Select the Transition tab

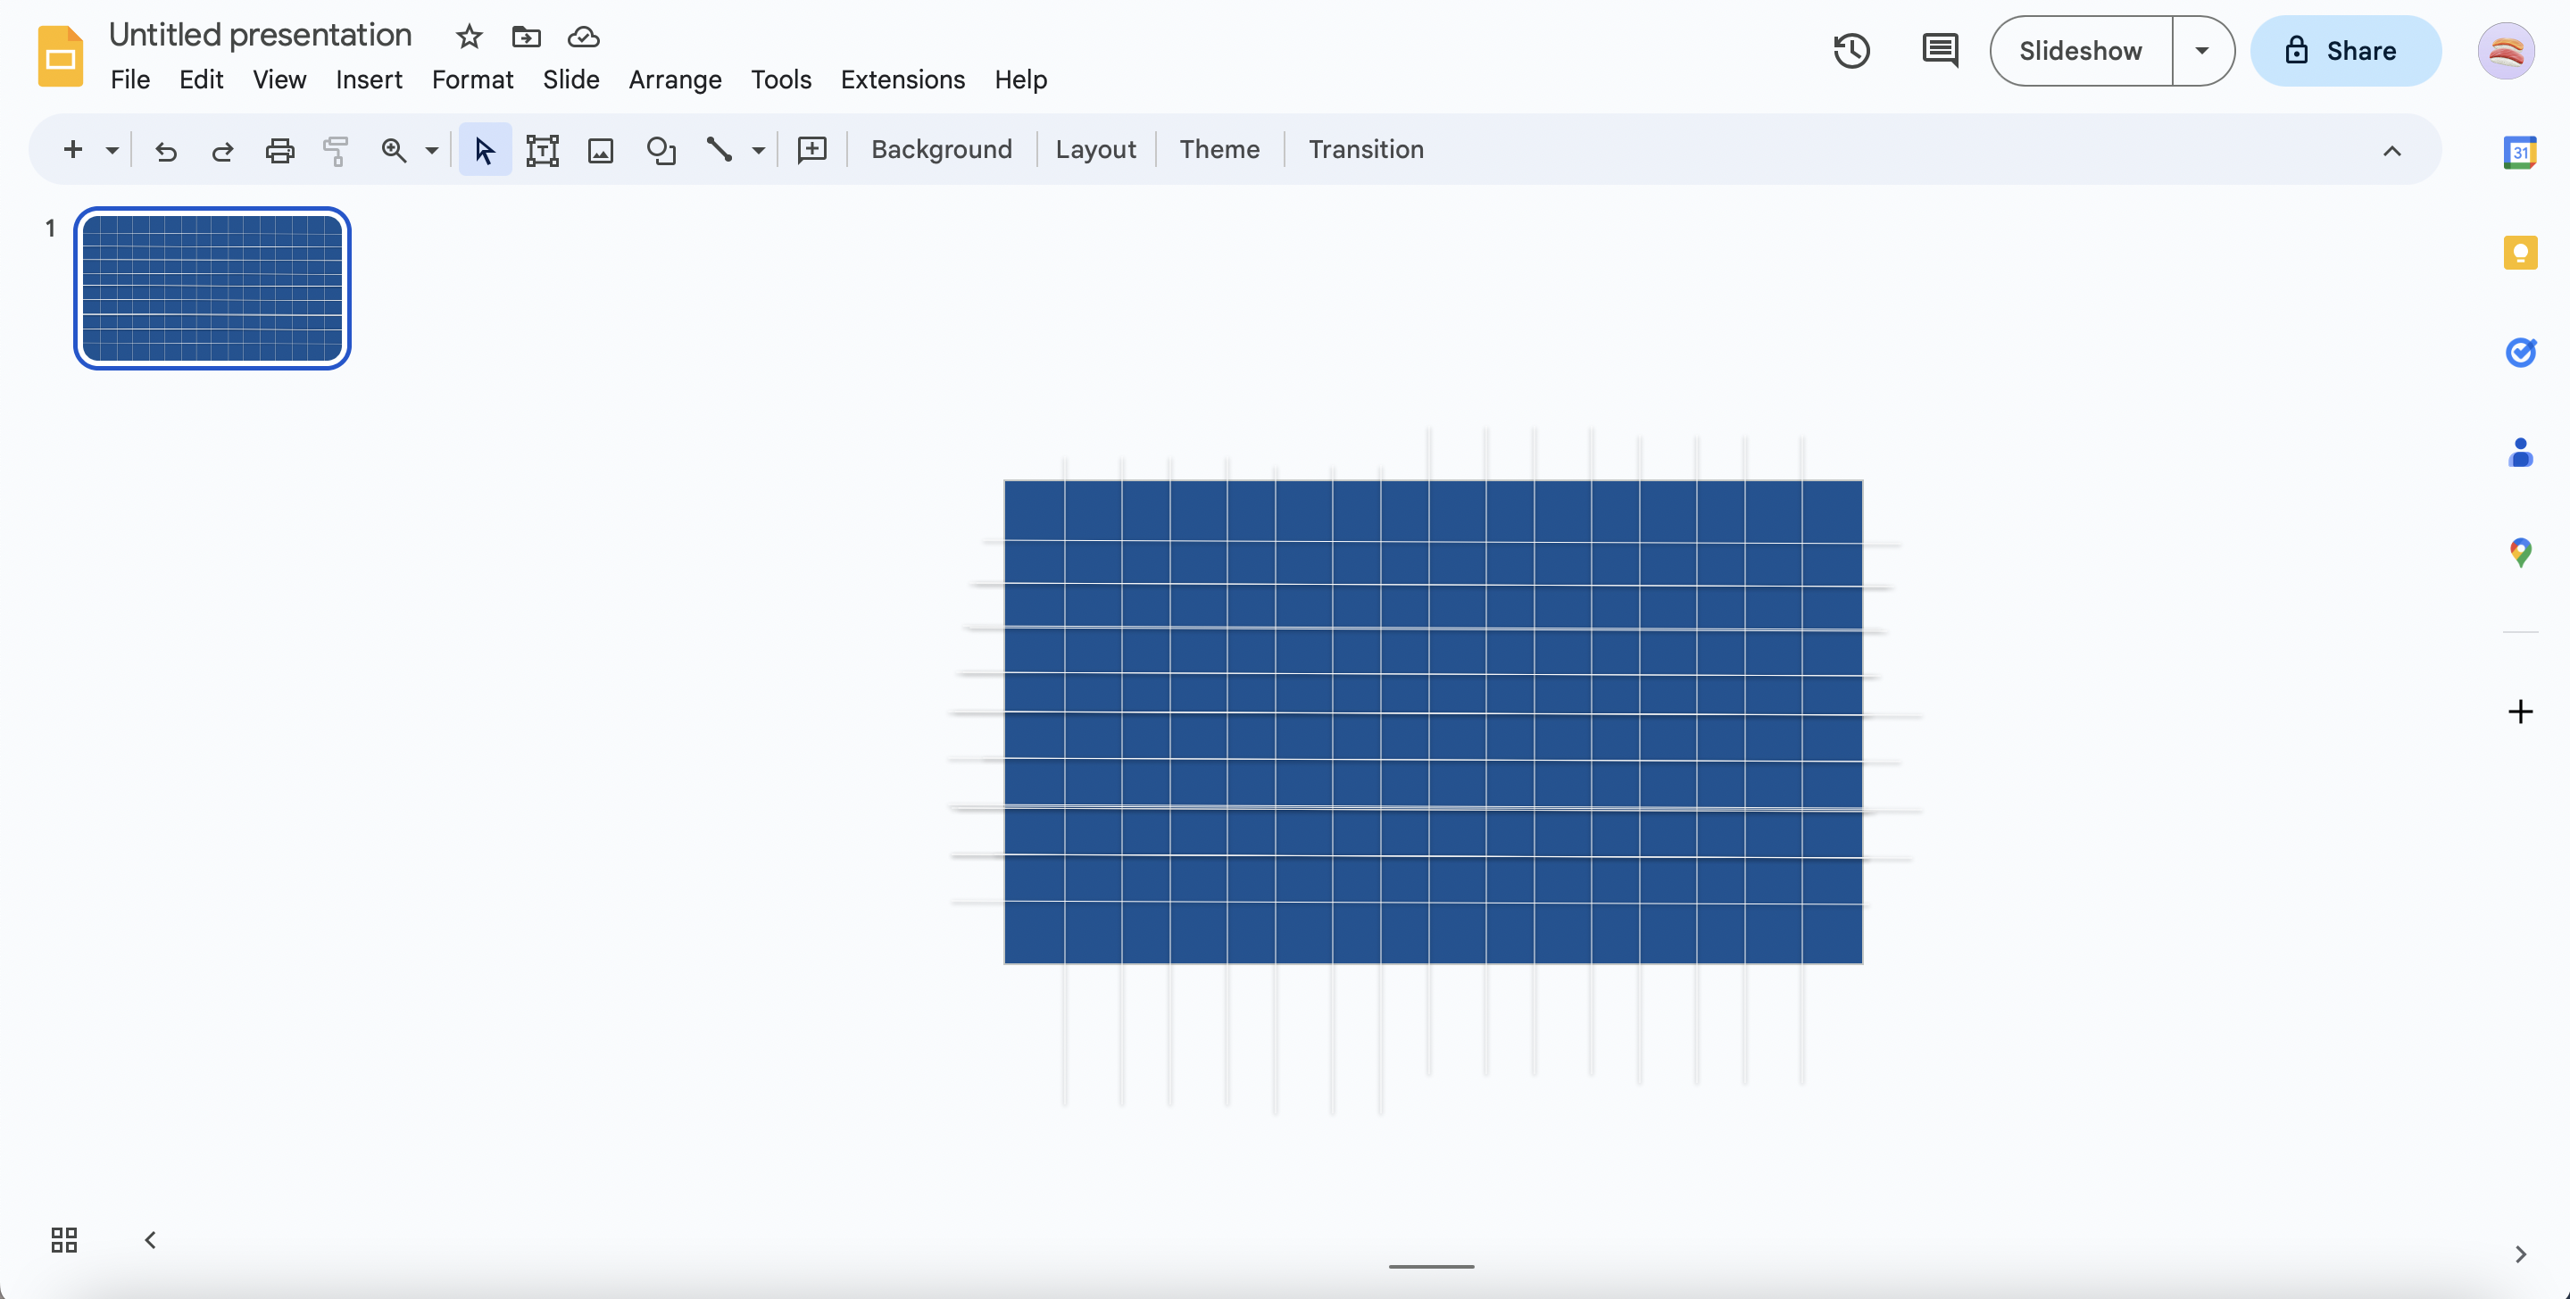click(1365, 149)
